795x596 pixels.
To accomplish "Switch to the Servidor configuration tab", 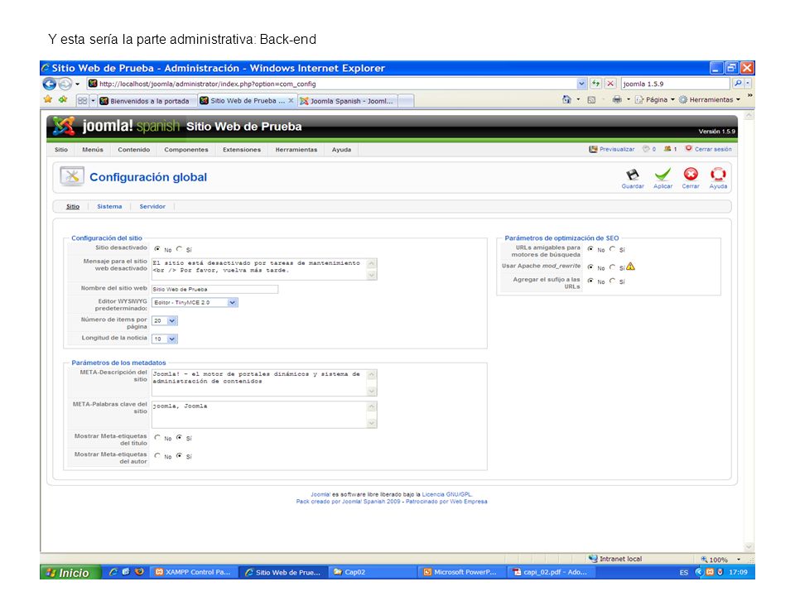I will click(x=152, y=206).
